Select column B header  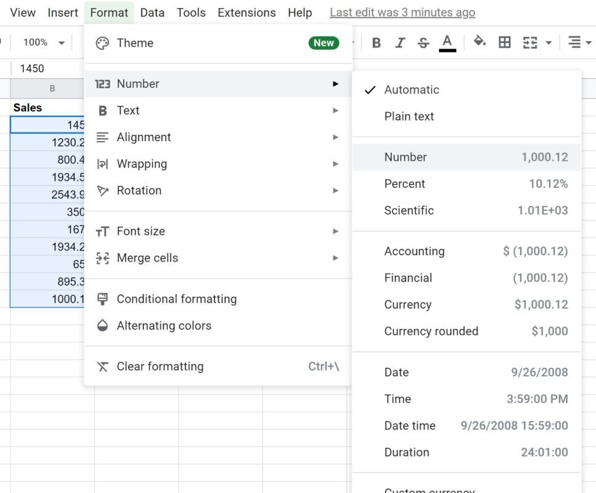point(47,89)
